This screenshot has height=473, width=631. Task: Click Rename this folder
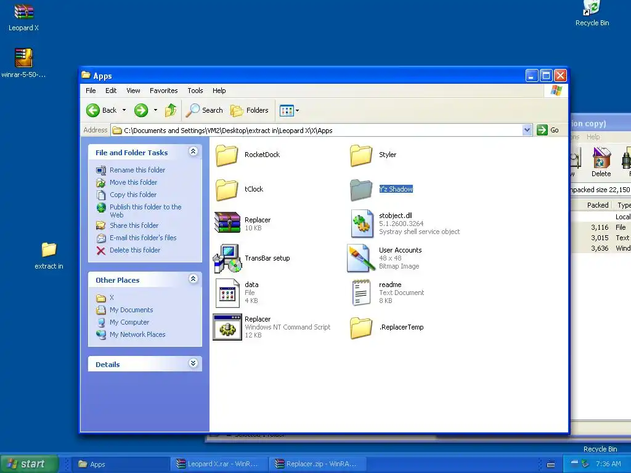[137, 170]
